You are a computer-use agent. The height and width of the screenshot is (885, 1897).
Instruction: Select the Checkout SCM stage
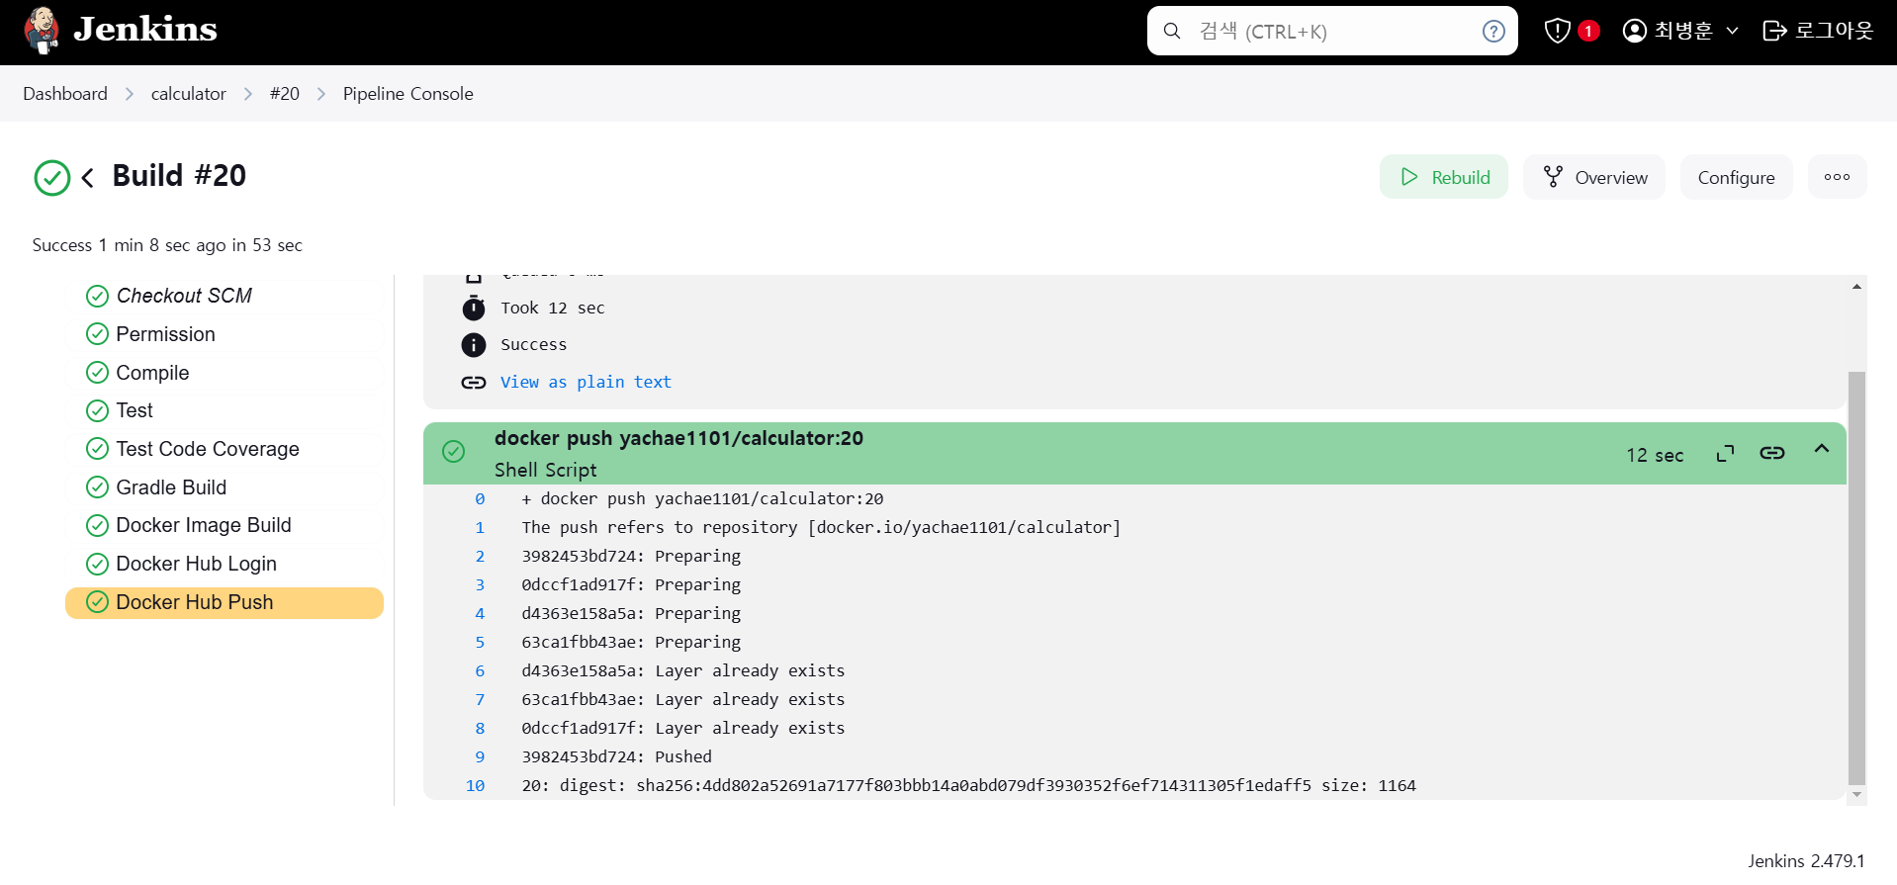pos(184,296)
